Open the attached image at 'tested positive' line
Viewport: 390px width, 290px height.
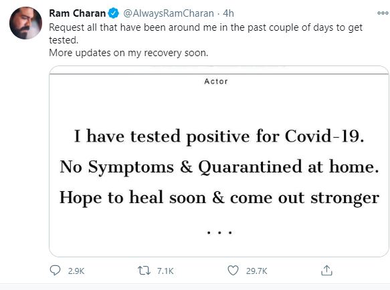pos(219,136)
